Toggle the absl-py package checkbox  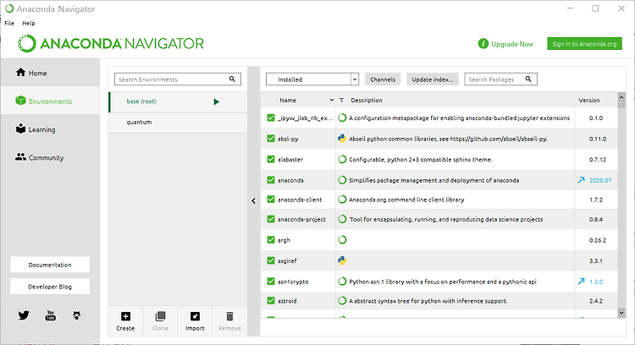[x=271, y=139]
